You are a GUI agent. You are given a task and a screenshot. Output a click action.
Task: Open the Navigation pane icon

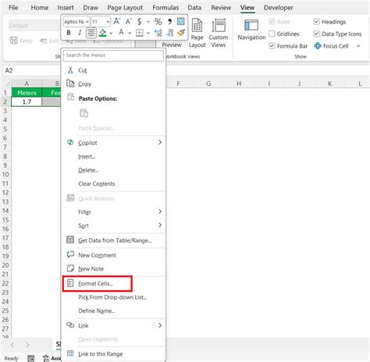point(251,30)
